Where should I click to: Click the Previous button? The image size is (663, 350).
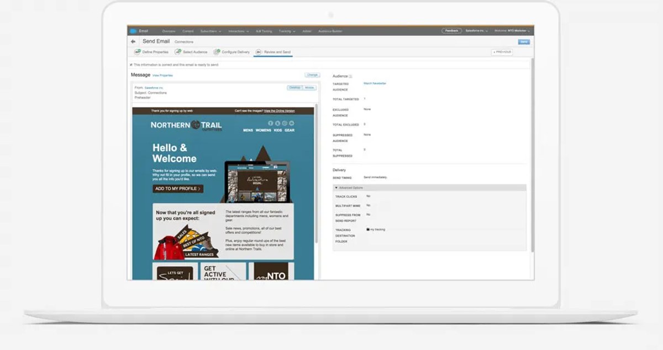click(502, 52)
